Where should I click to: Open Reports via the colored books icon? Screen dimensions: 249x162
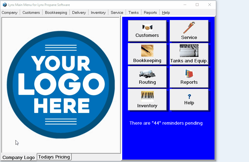pyautogui.click(x=189, y=77)
